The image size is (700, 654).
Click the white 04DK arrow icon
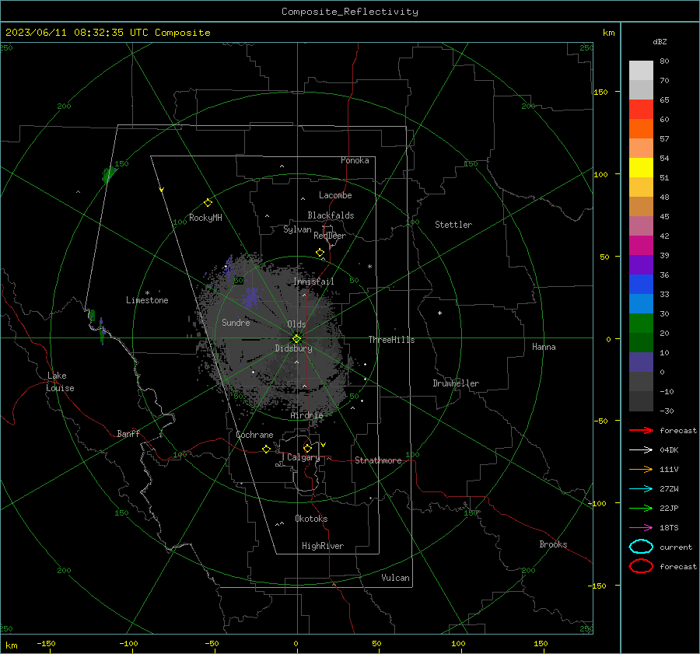(x=641, y=449)
